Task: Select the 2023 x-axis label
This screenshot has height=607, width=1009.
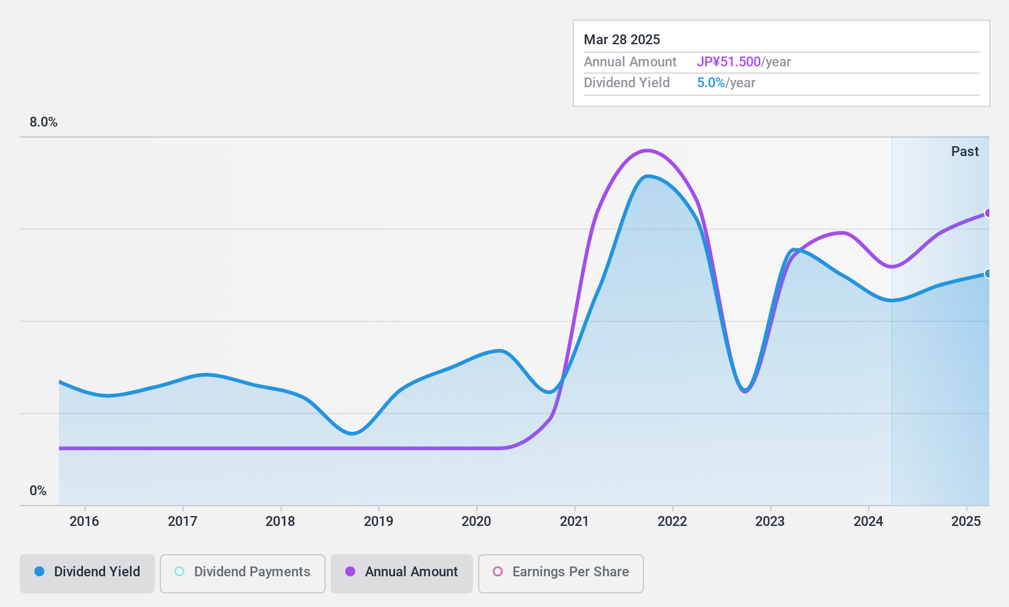Action: [x=770, y=522]
